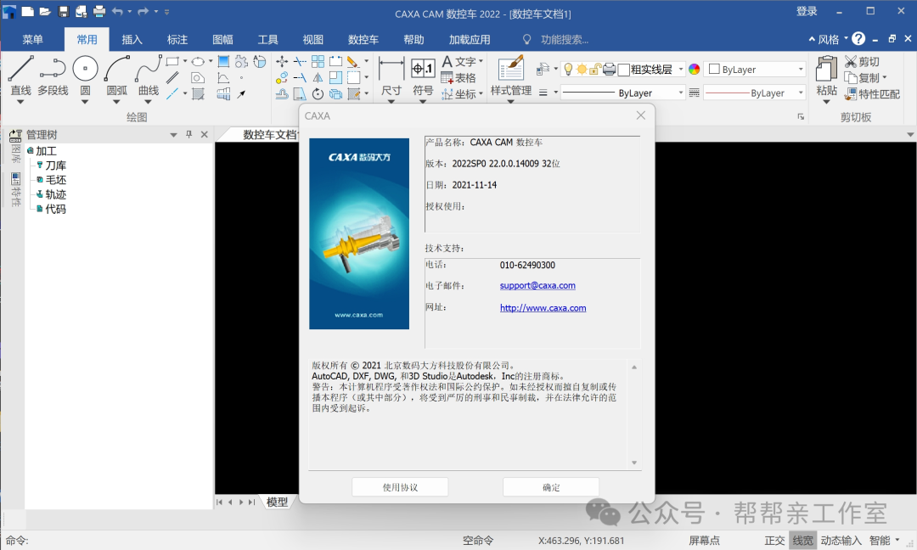Toggle layer lock padlock icon
Image resolution: width=917 pixels, height=550 pixels.
595,70
